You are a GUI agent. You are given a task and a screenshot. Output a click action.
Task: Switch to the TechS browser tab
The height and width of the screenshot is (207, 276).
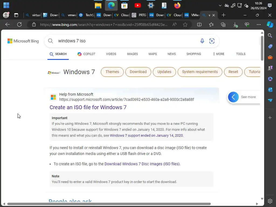86,15
